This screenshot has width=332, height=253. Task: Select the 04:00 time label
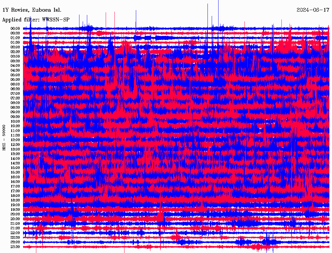(x=15, y=66)
